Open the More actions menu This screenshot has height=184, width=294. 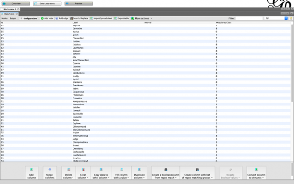(142, 18)
